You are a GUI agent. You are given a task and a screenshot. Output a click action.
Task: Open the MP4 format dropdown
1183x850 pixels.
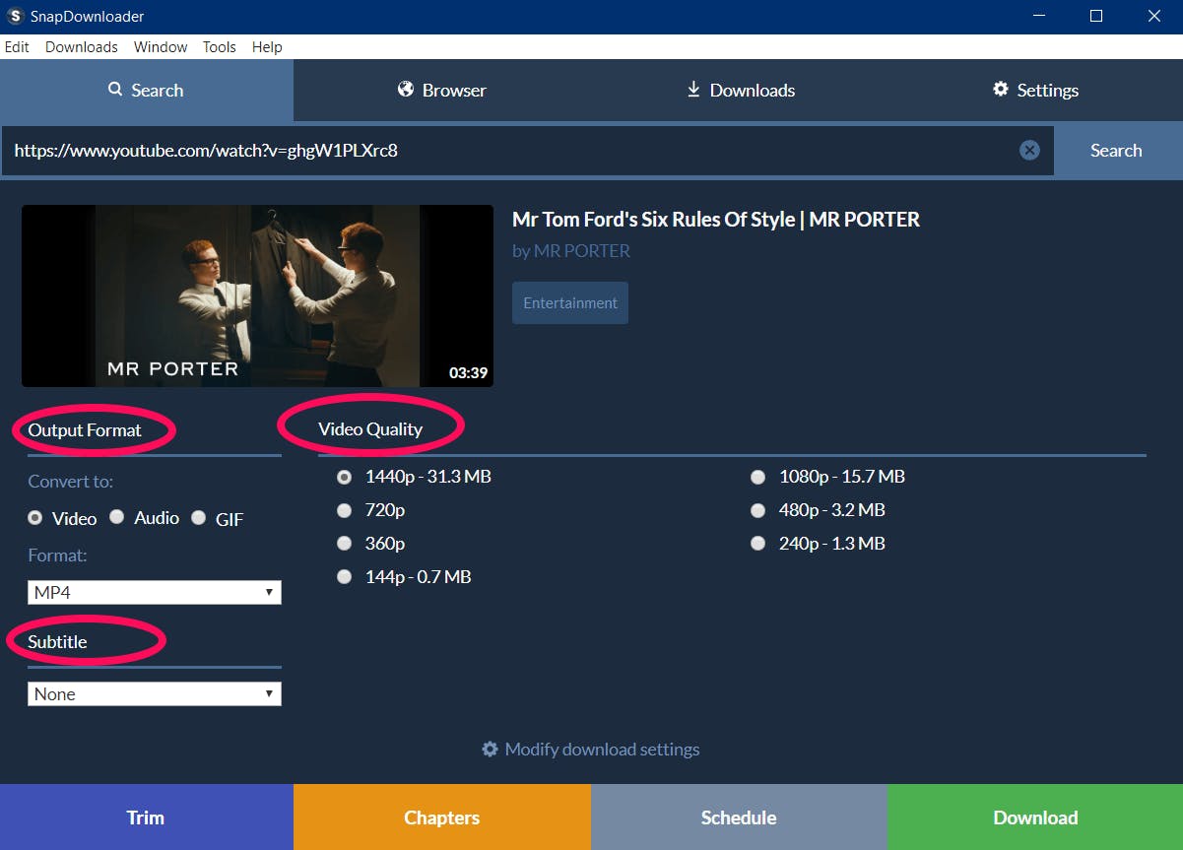pos(155,593)
